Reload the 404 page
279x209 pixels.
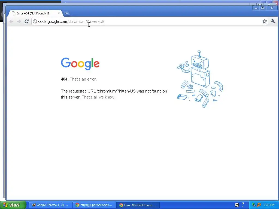coord(26,21)
